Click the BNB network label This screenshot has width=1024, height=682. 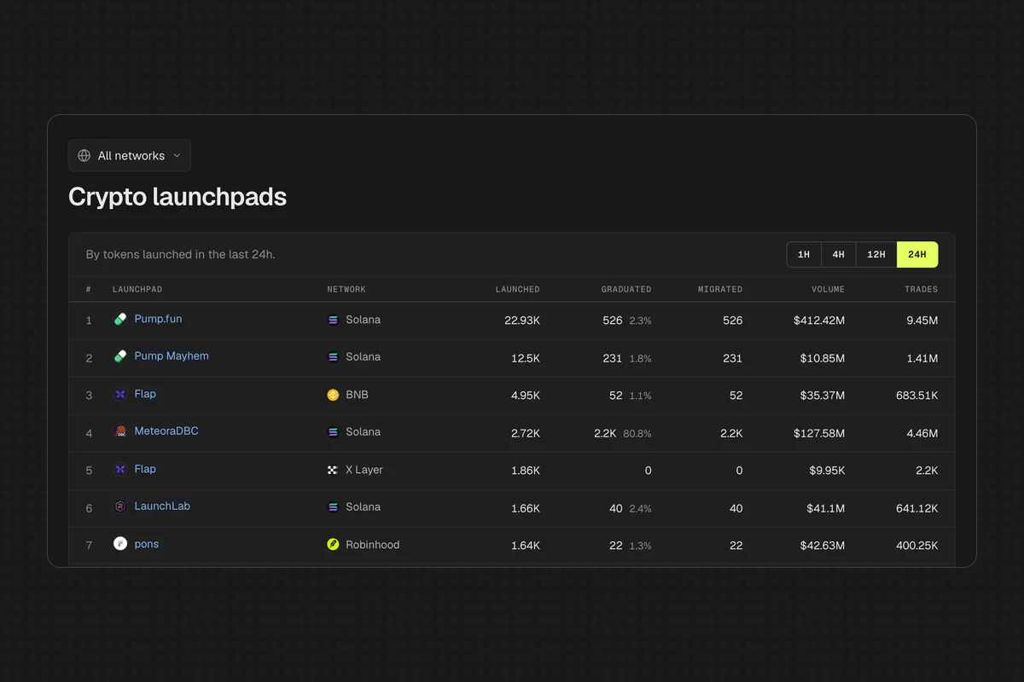pos(357,396)
